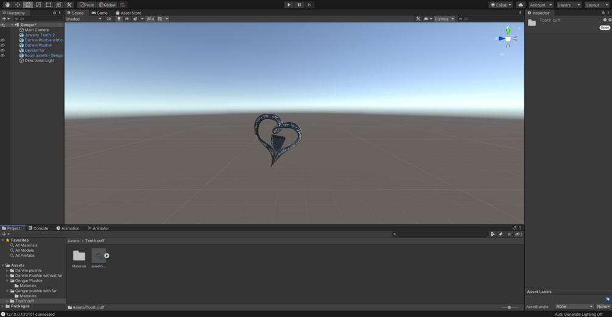This screenshot has height=317, width=612.
Task: Collapse the Gengar Plushie folder
Action: click(7, 280)
